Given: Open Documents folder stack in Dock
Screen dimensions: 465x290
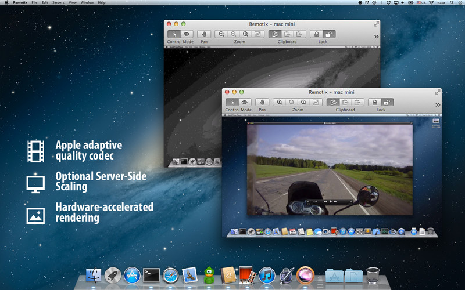Looking at the screenshot, I should pos(353,276).
